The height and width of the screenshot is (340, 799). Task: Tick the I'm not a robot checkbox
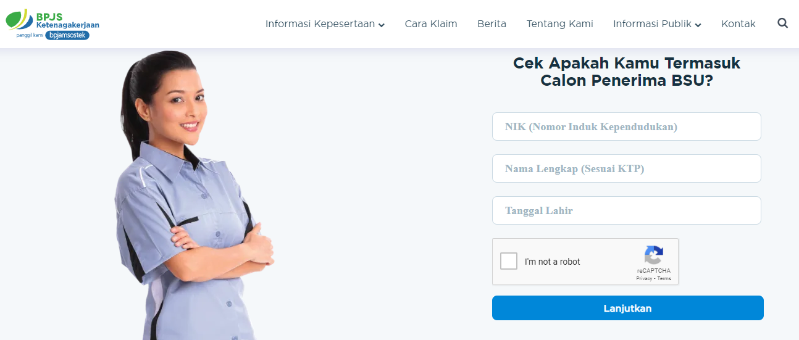coord(509,261)
